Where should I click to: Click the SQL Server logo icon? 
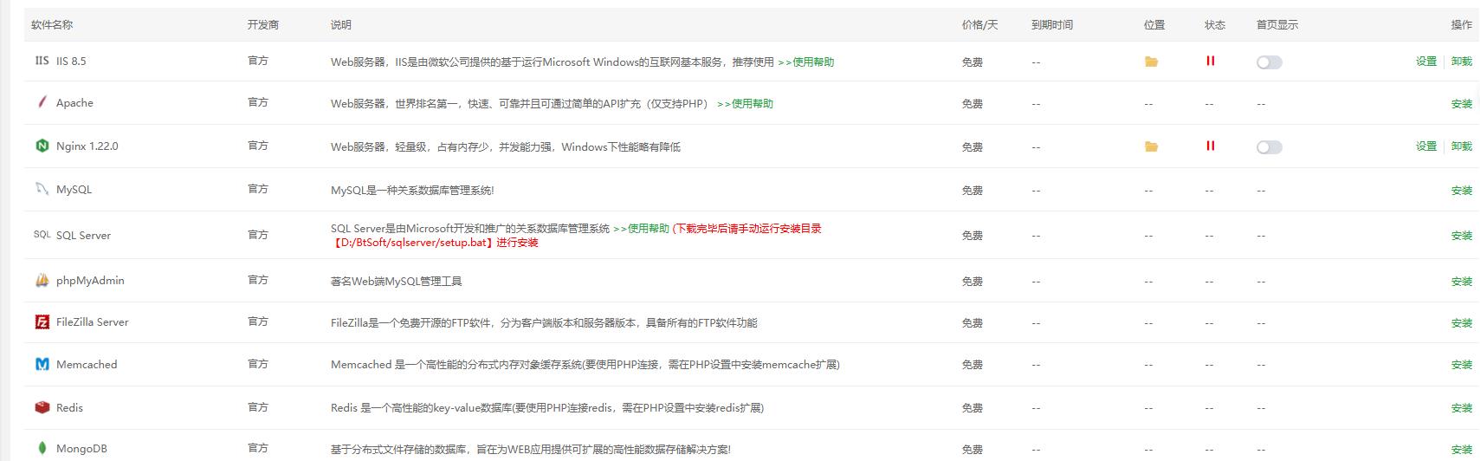pyautogui.click(x=42, y=235)
